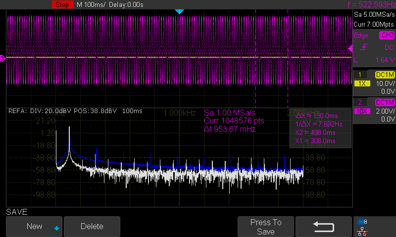Click the channel 2 DC1M coupling badge

385,102
